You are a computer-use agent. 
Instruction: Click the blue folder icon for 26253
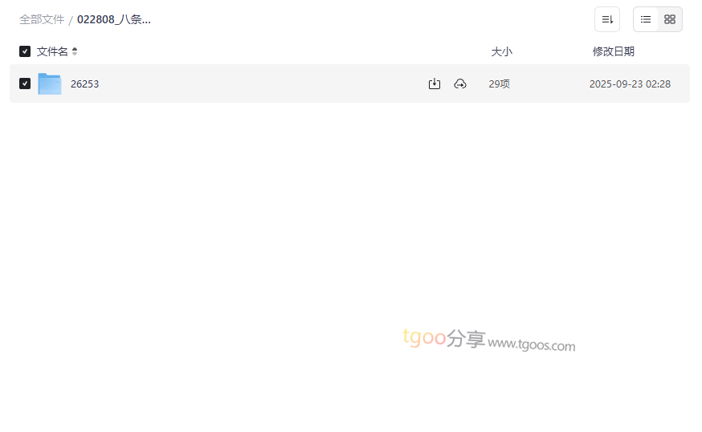coord(50,84)
